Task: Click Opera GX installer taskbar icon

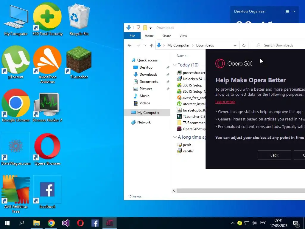Action: pyautogui.click(x=110, y=223)
